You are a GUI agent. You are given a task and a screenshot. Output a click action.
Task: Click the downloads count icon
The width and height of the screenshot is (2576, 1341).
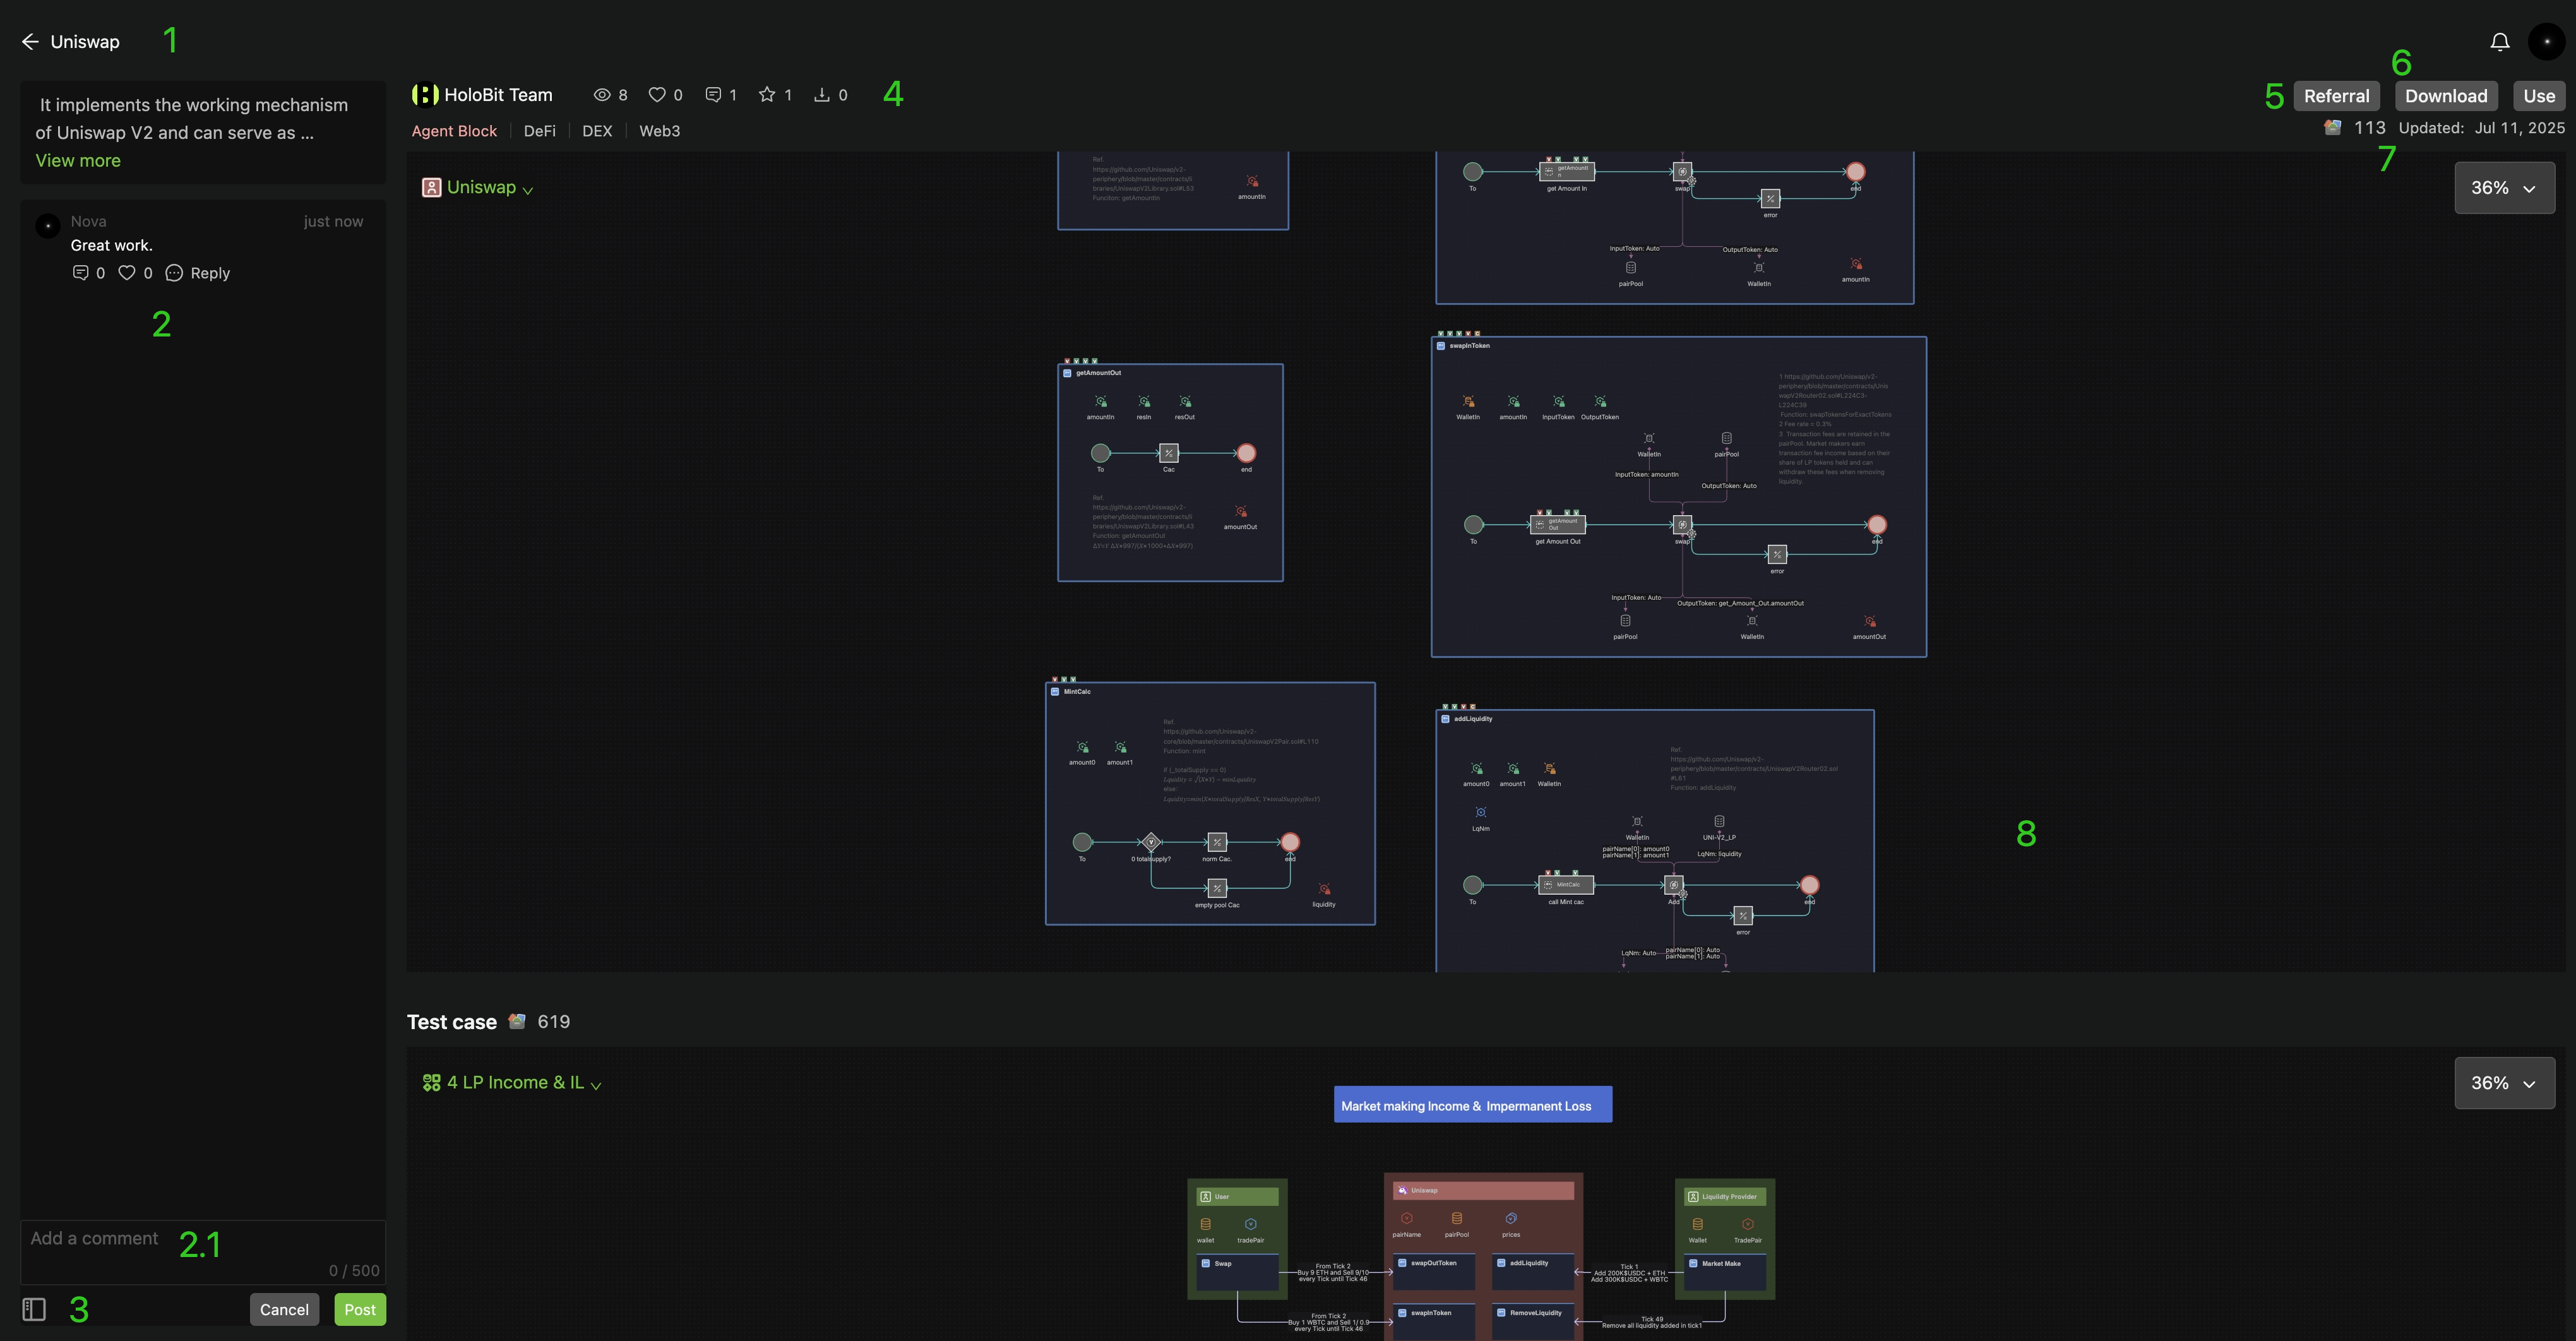(x=822, y=95)
